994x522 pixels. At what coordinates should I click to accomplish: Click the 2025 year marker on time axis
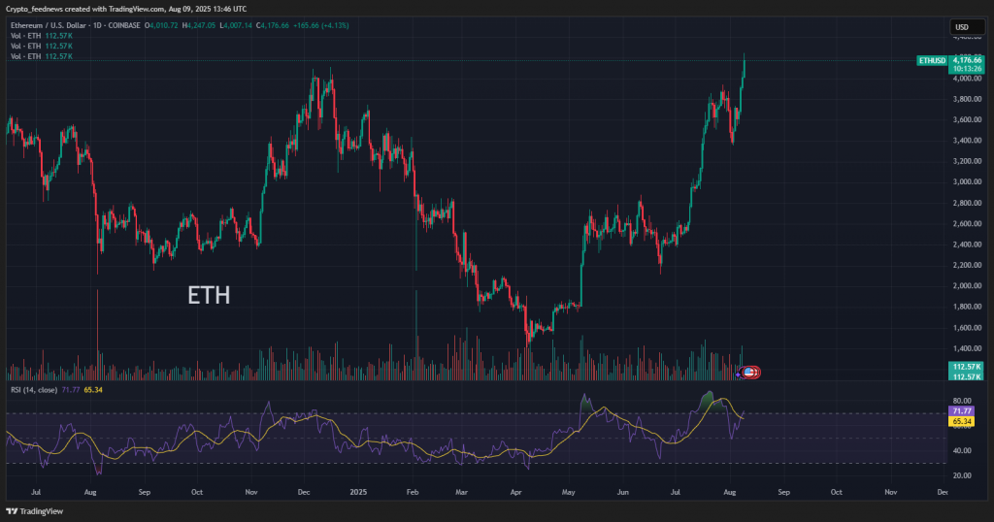pos(359,493)
